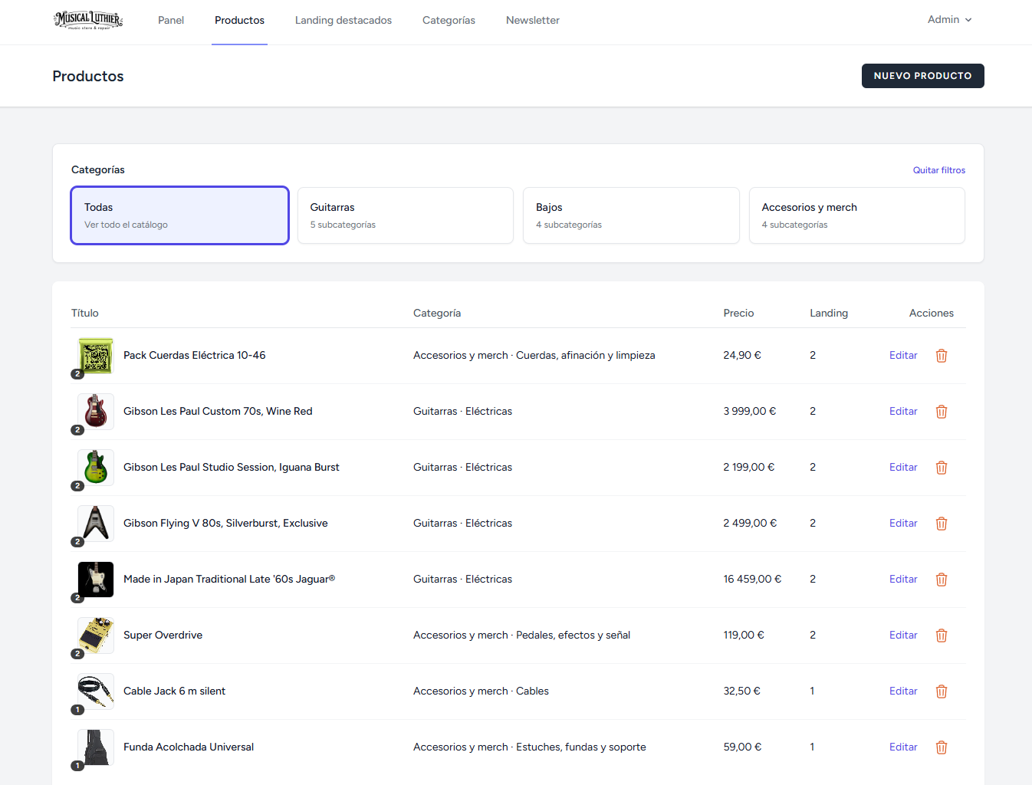This screenshot has height=785, width=1032.
Task: Edit the Made in Japan Jaguar product
Action: [903, 580]
